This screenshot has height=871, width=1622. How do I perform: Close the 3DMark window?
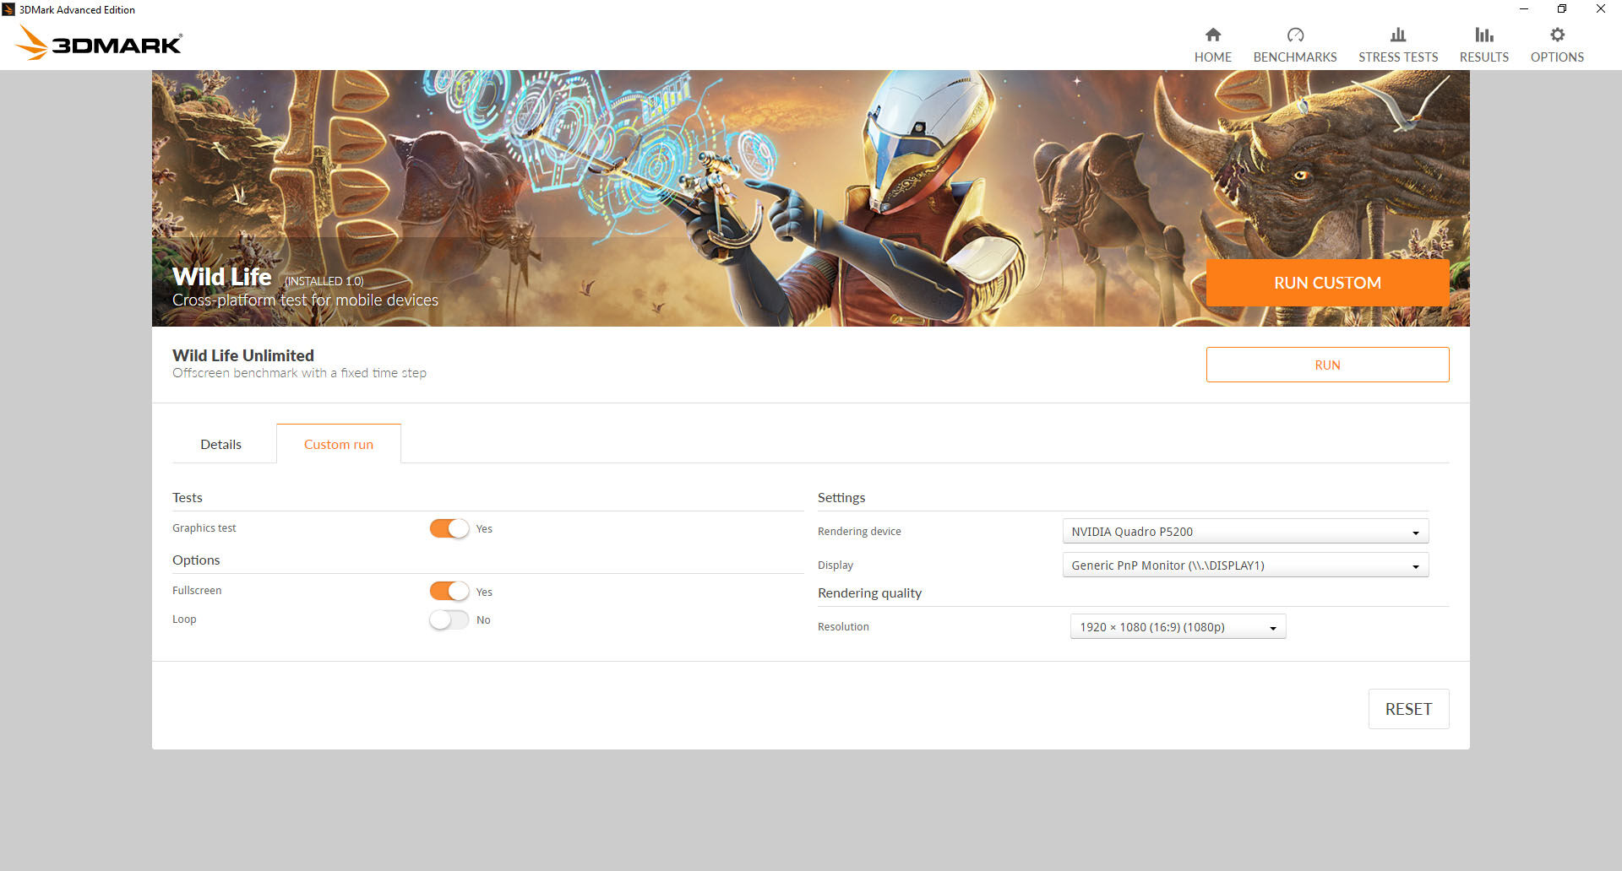click(1601, 9)
